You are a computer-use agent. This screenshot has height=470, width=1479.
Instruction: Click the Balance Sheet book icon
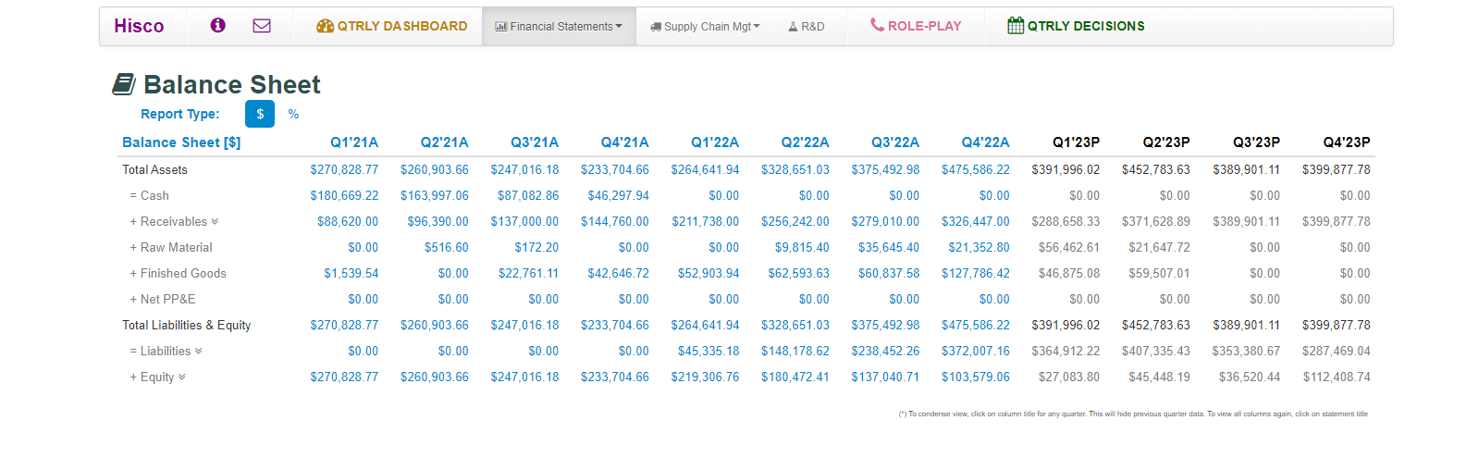[x=124, y=84]
